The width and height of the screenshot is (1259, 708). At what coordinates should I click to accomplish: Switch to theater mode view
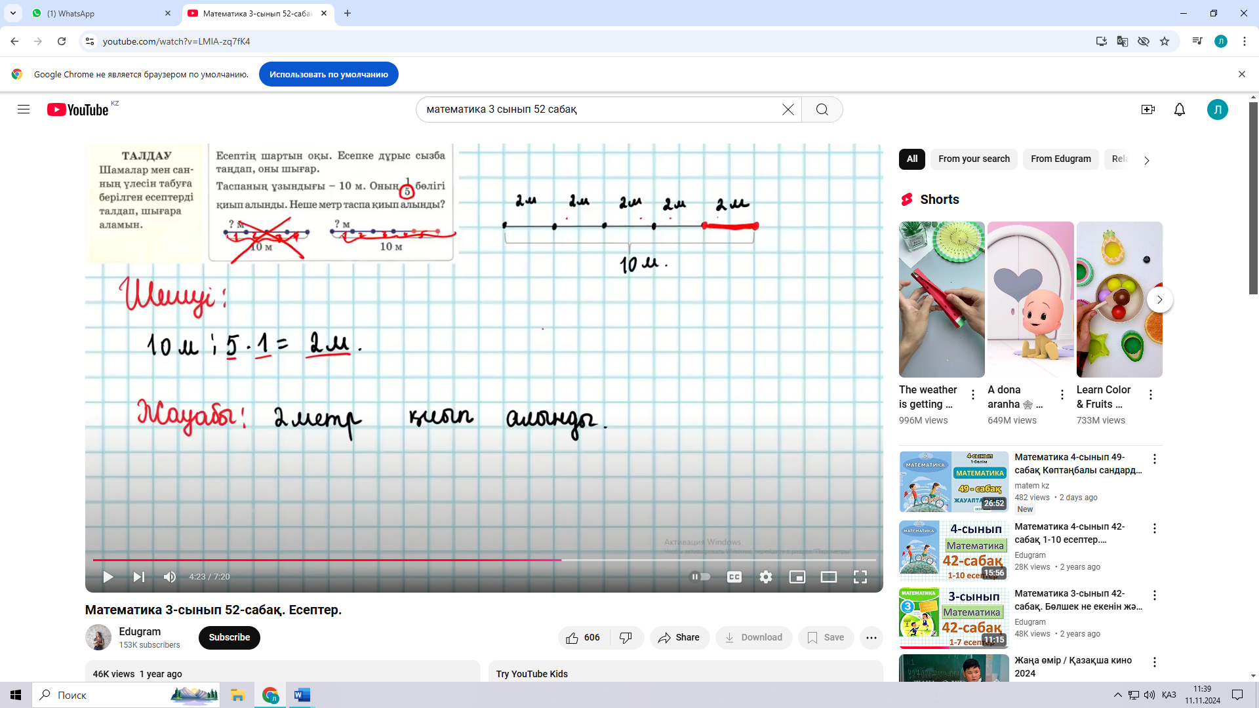click(x=828, y=577)
